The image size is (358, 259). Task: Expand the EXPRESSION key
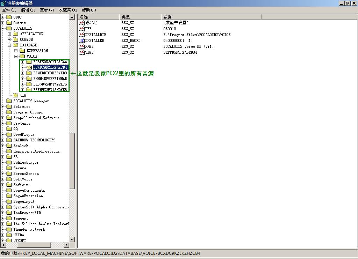(16, 51)
